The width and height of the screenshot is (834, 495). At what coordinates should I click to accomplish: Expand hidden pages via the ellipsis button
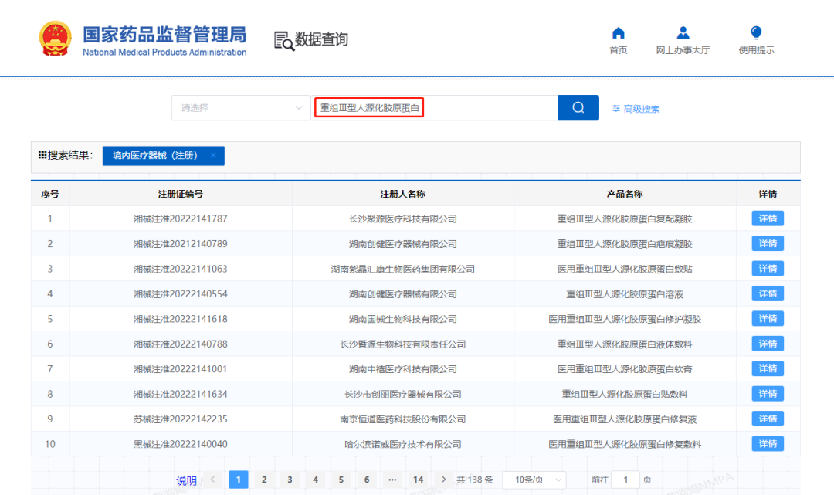pos(392,480)
